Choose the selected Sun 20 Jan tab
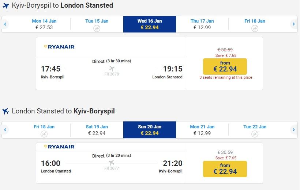Image resolution: width=300 pixels, height=190 pixels. (x=150, y=130)
